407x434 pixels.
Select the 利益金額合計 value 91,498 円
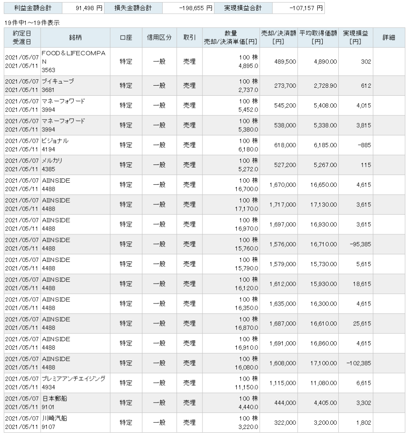[x=89, y=8]
